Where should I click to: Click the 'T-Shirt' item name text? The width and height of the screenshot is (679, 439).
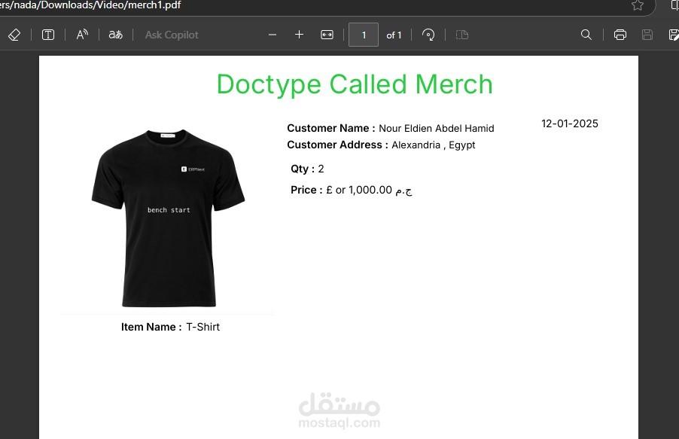(203, 327)
